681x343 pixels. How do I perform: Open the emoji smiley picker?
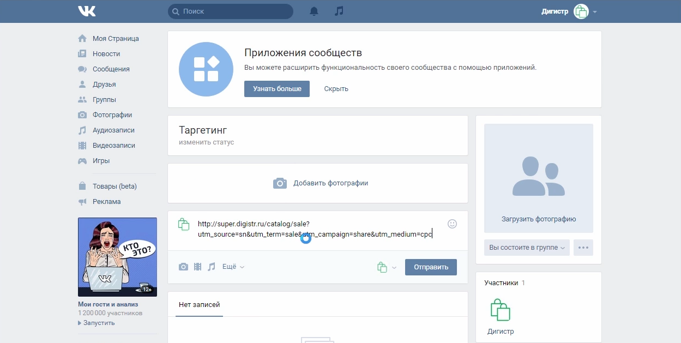pos(452,224)
